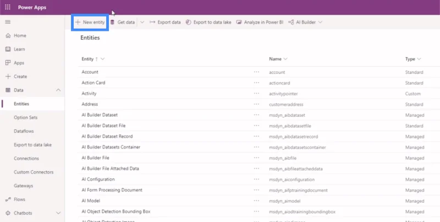Click the msdyn_aiconfiguration name cell
Viewport: 440px width, 222px height.
tap(291, 180)
